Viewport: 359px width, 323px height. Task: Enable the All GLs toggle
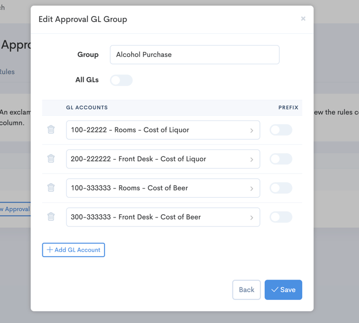pyautogui.click(x=121, y=80)
